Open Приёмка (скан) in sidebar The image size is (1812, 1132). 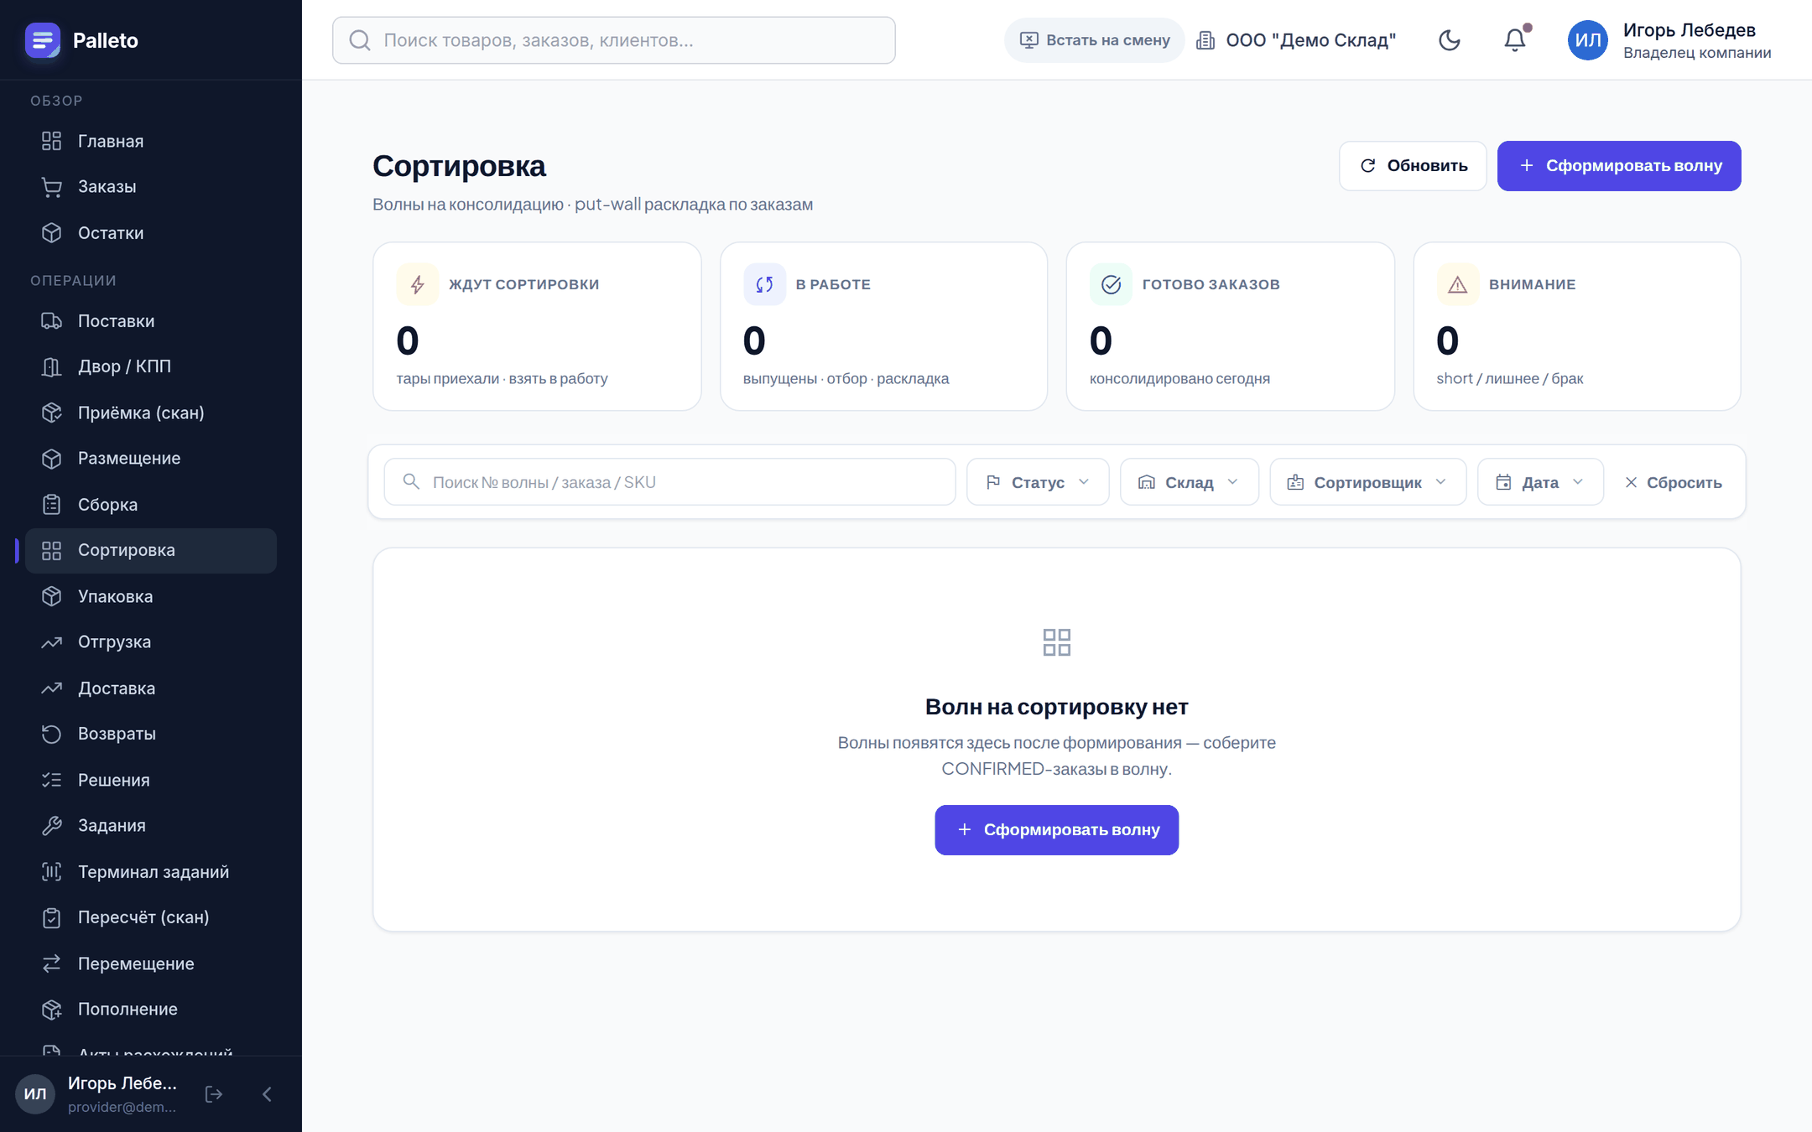151,413
